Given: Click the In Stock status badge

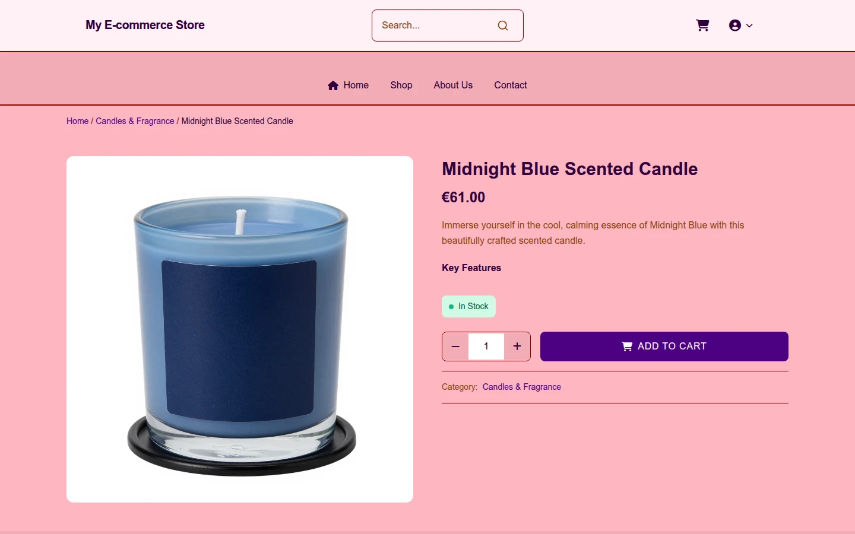Looking at the screenshot, I should (468, 306).
